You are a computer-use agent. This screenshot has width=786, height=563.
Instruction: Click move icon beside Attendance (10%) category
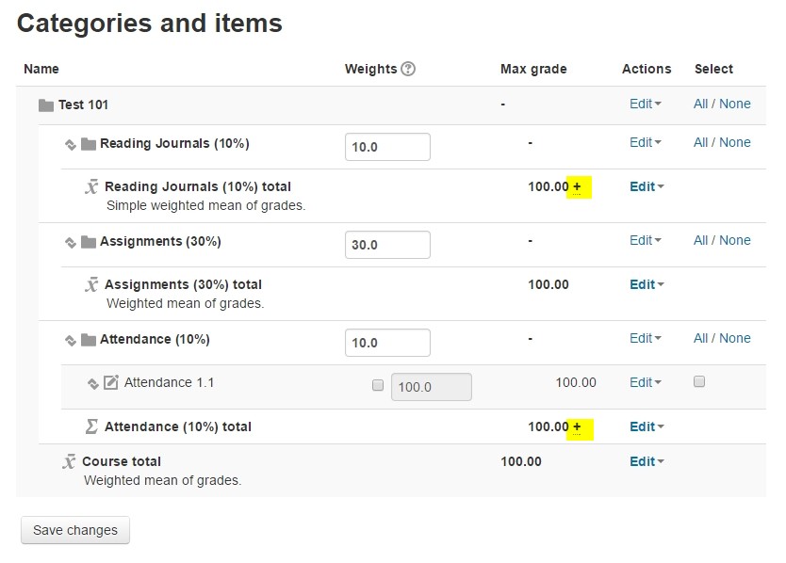pos(70,341)
